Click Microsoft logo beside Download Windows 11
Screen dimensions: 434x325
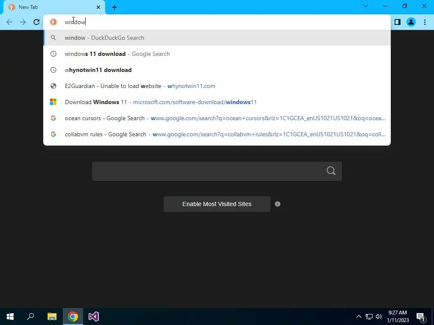tap(53, 102)
